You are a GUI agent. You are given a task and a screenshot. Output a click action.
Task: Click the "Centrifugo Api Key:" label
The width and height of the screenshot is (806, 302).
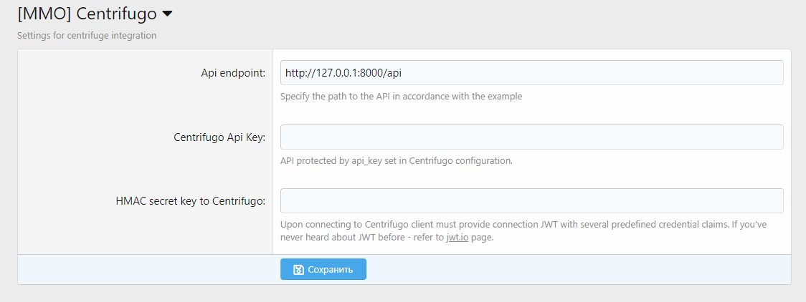pos(219,137)
